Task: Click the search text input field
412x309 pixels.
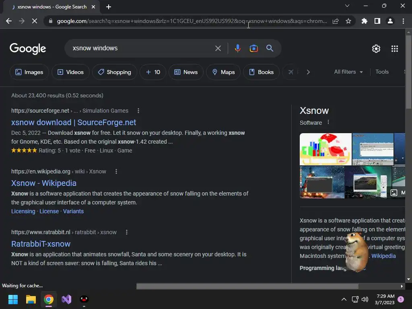Action: (142, 48)
